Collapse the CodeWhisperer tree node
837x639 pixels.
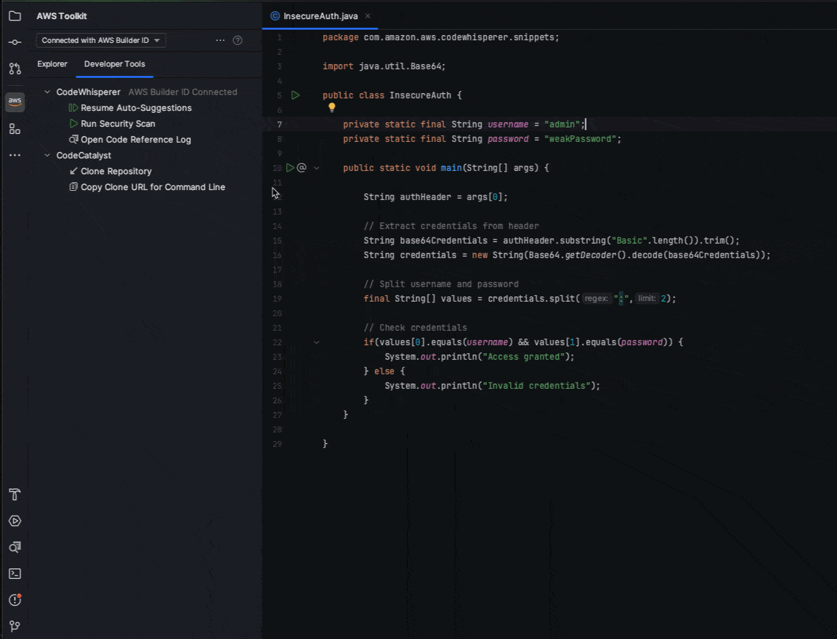[x=47, y=92]
